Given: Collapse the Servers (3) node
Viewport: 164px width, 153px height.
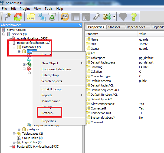Looking at the screenshot, I should pos(4,34).
